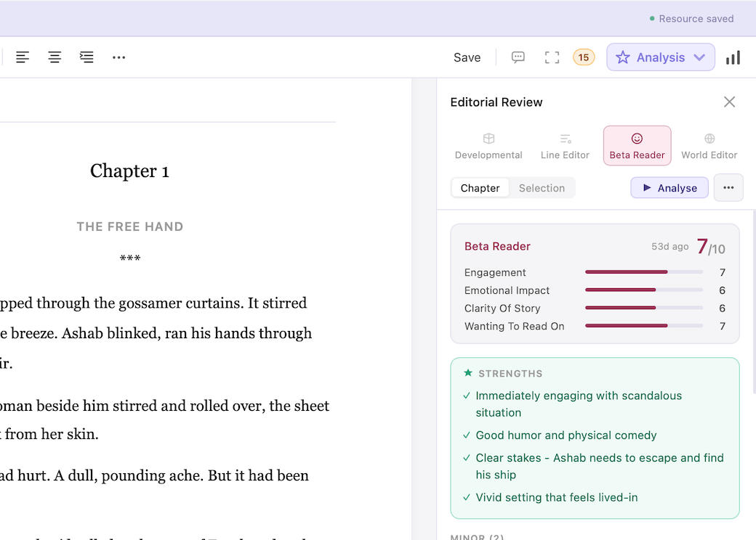Click the Emotional Impact score bar
This screenshot has width=756, height=540.
coord(643,290)
